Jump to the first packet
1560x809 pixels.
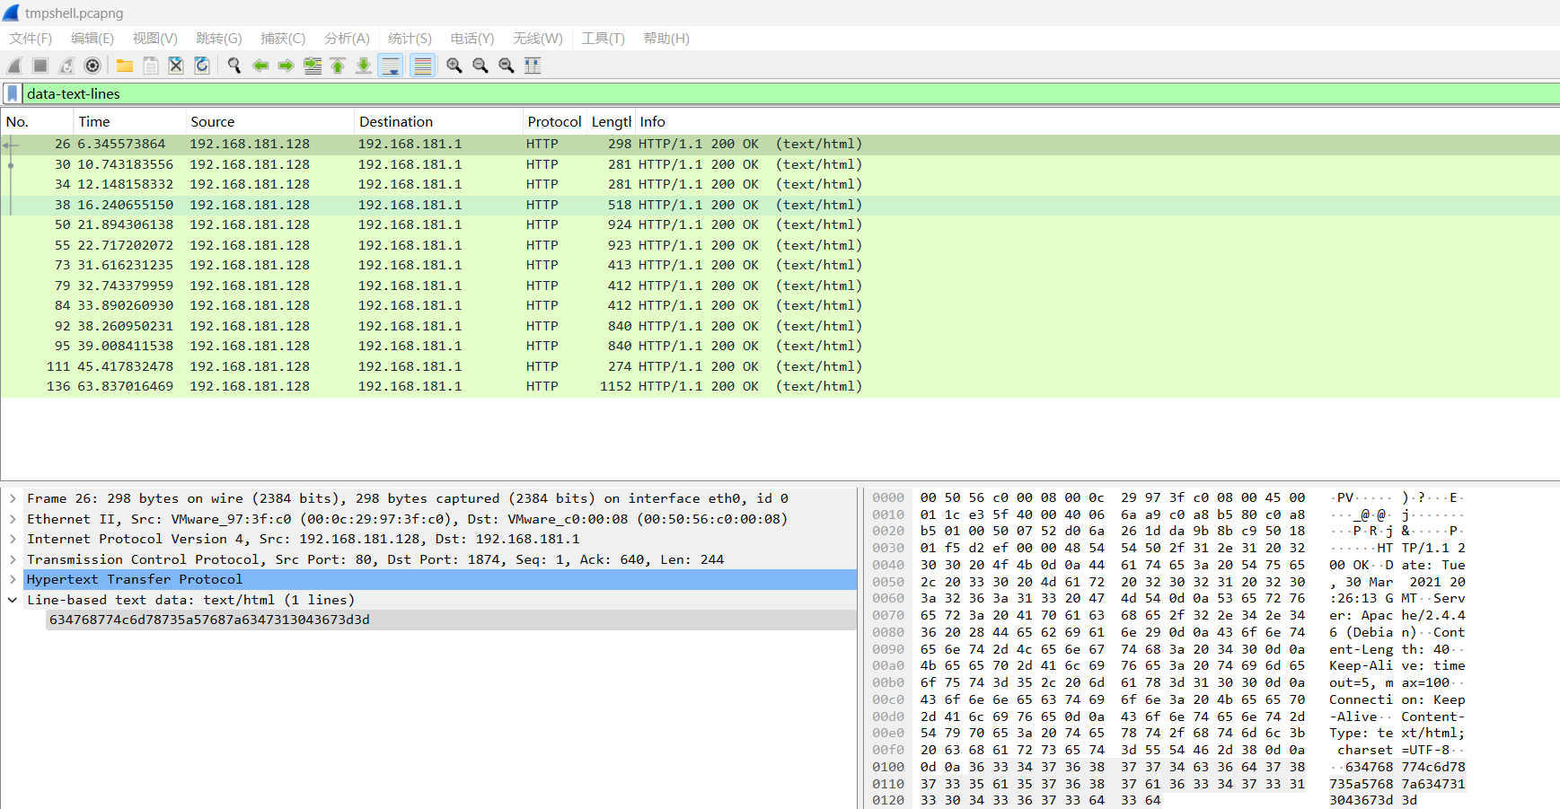tap(338, 66)
